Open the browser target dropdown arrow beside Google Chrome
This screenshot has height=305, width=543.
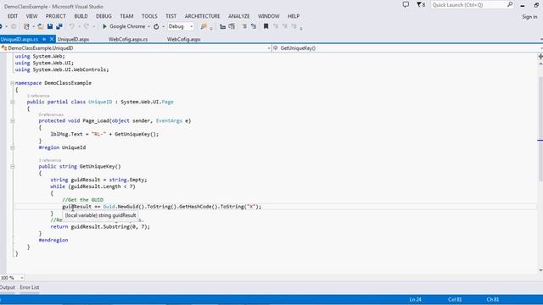[x=148, y=26]
